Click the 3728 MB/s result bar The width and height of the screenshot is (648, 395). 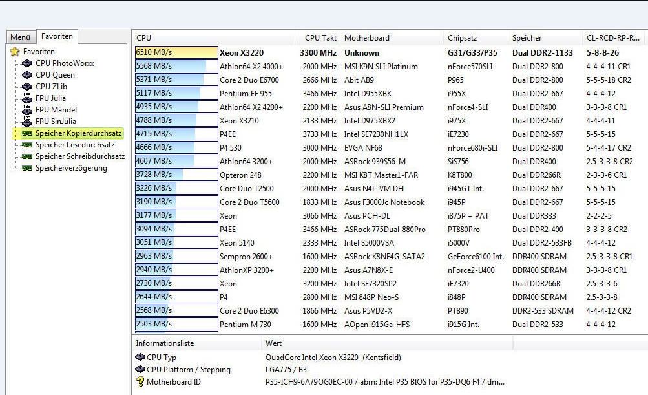pos(176,175)
